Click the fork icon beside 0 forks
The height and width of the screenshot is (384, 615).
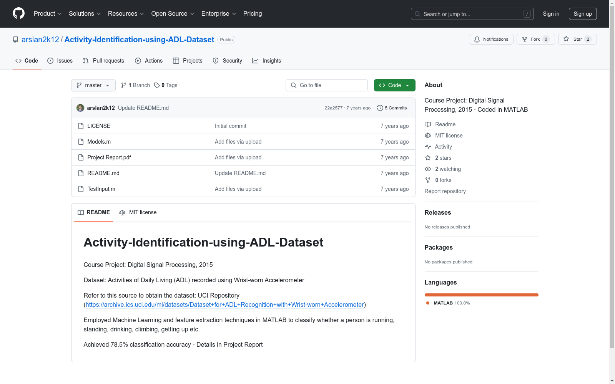428,180
